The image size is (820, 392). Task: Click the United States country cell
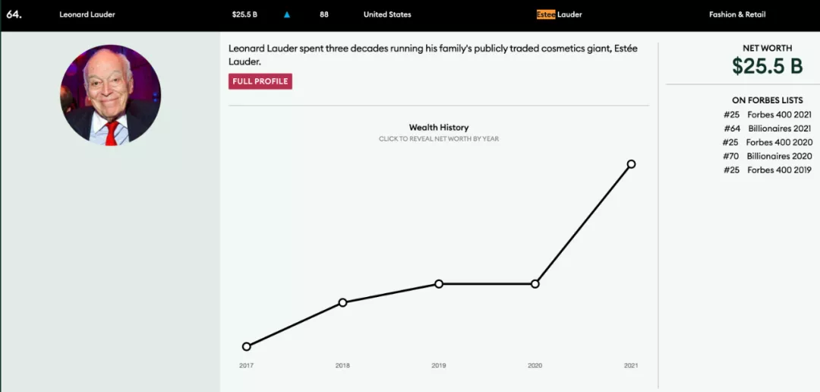point(387,14)
